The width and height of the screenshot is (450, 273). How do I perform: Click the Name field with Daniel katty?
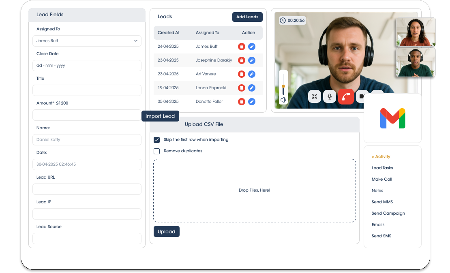click(87, 140)
